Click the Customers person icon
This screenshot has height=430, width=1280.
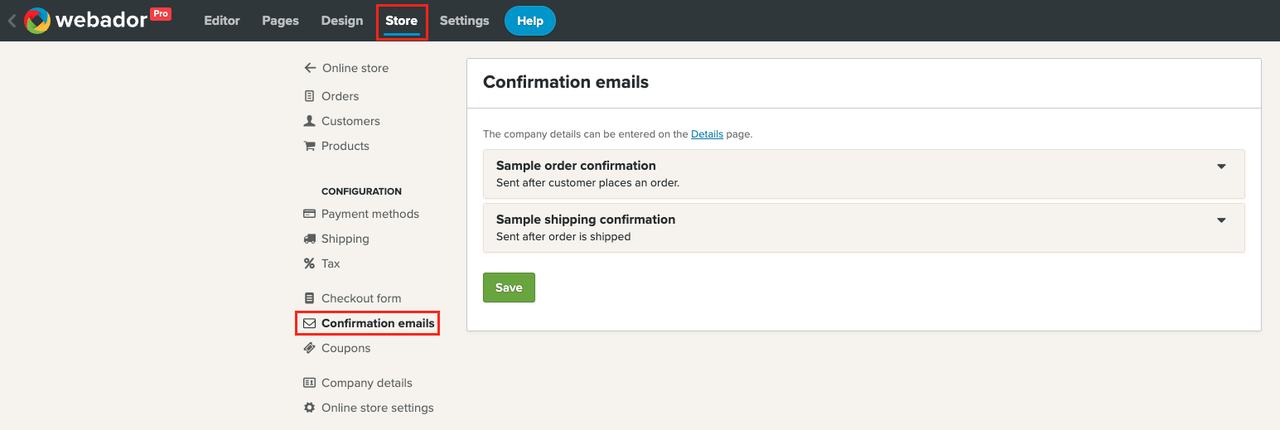tap(309, 121)
